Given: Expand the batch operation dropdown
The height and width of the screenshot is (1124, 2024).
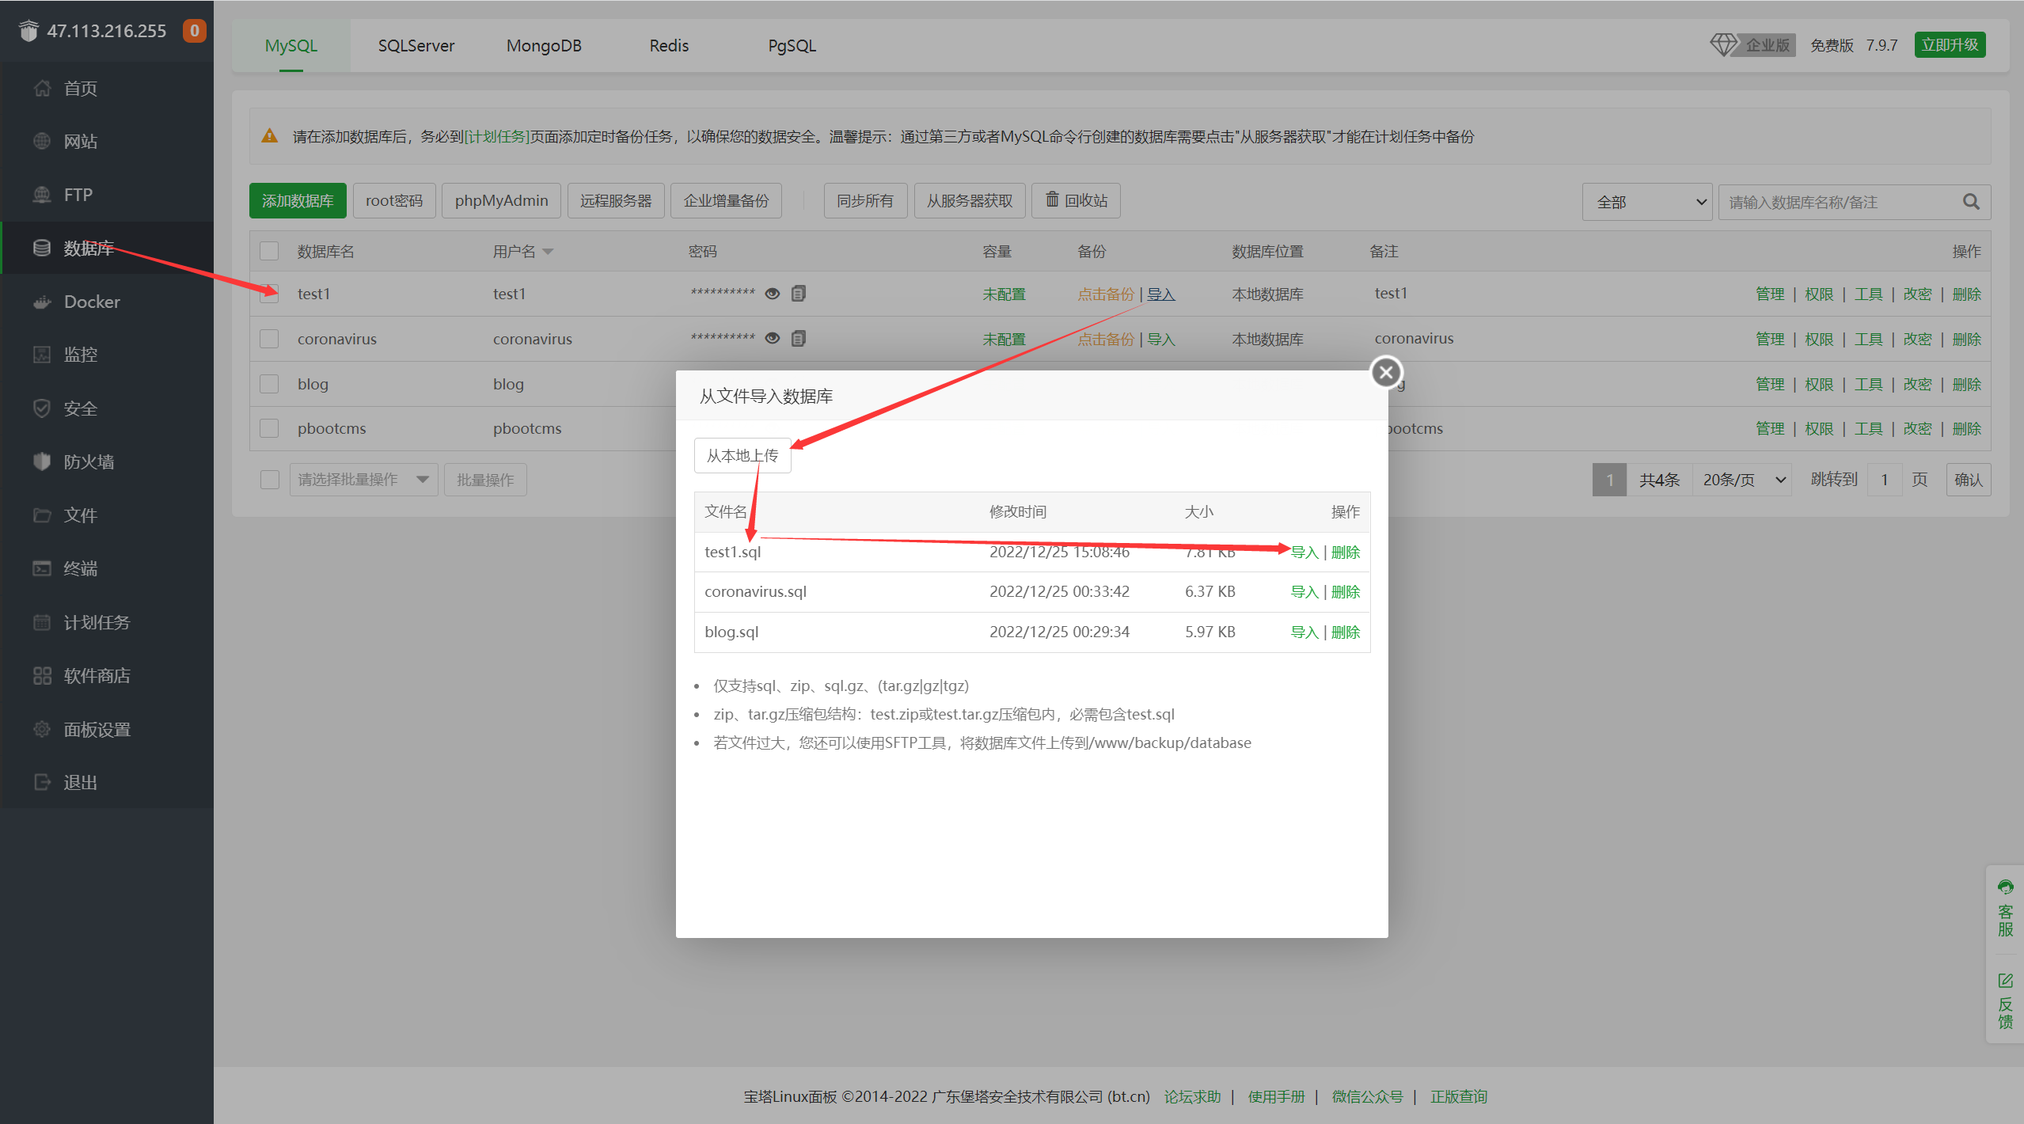Looking at the screenshot, I should point(363,480).
